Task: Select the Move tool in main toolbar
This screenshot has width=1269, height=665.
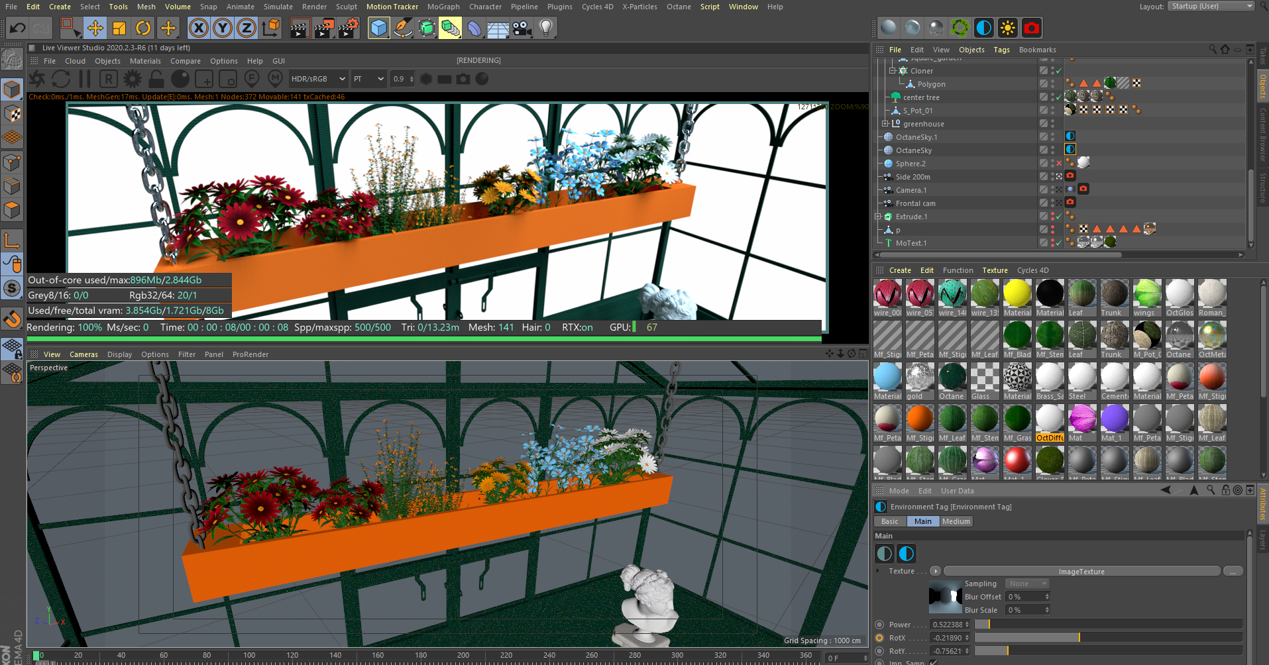Action: (x=95, y=28)
